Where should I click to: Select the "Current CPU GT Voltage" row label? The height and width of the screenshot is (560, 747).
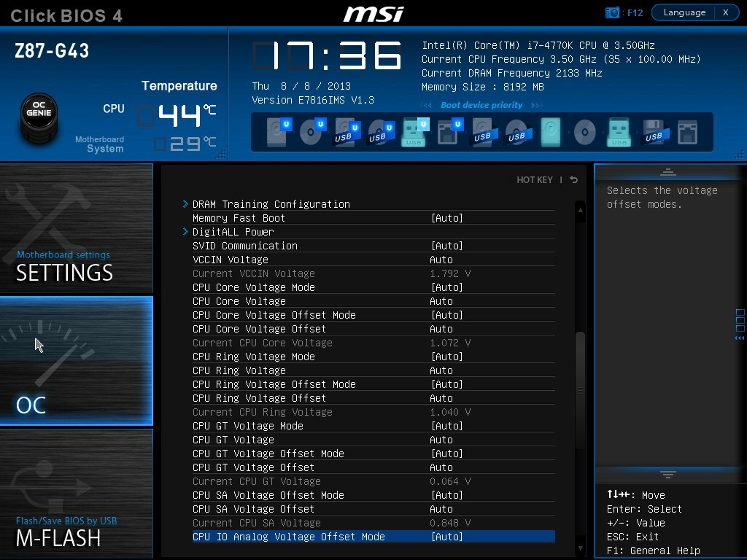(256, 481)
